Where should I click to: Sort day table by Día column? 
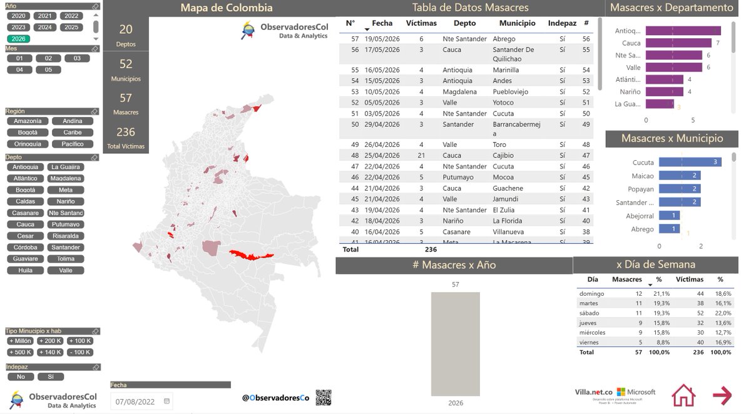(593, 280)
